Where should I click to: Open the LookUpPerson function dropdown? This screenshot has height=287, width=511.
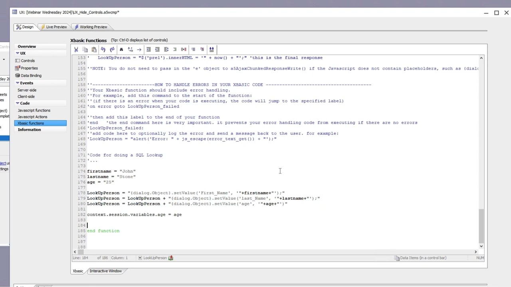click(x=140, y=258)
